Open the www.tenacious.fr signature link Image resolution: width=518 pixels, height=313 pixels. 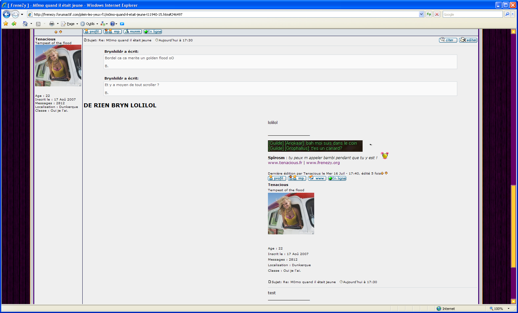tap(285, 163)
